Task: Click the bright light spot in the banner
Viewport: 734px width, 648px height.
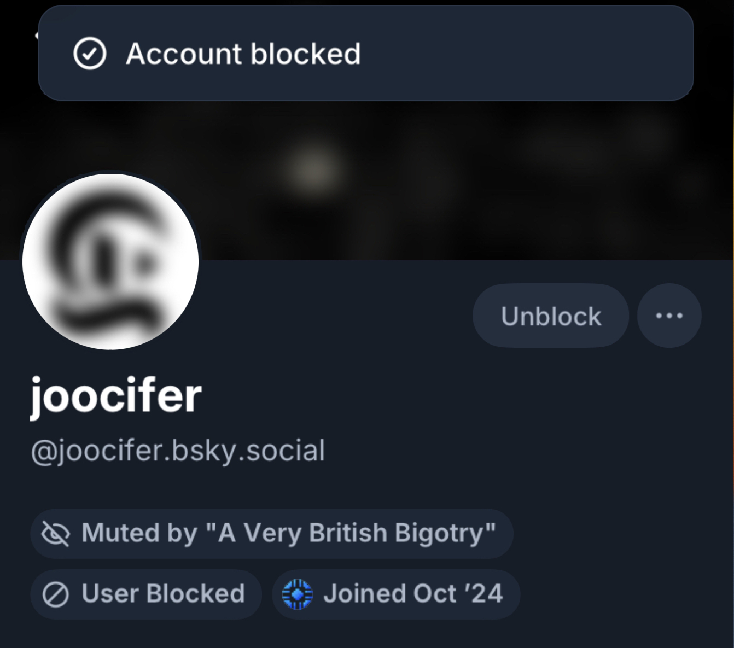Action: click(313, 168)
